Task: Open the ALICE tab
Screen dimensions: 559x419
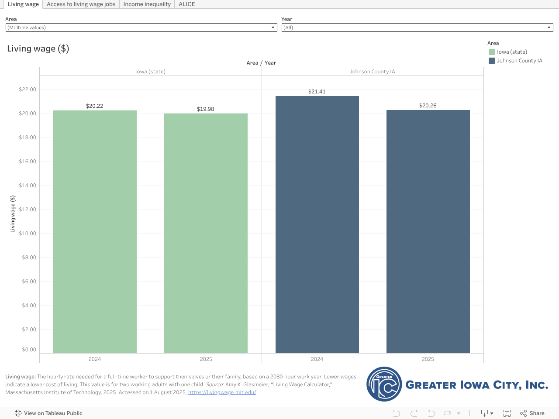Action: point(186,4)
